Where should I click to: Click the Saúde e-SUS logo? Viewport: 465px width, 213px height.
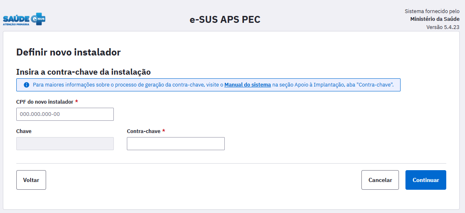[x=24, y=19]
